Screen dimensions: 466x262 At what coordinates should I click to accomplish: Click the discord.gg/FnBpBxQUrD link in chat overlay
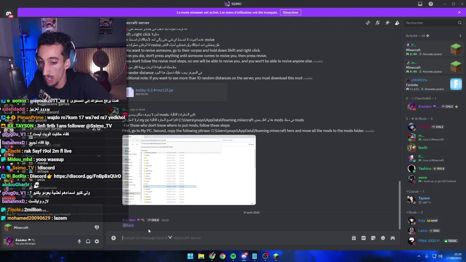pyautogui.click(x=87, y=176)
